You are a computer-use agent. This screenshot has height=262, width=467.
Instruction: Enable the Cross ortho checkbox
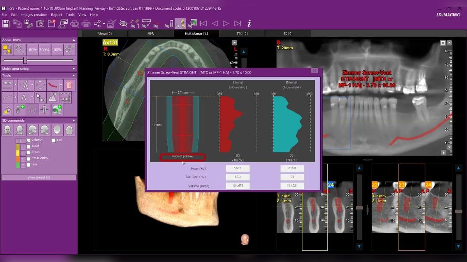coord(28,159)
